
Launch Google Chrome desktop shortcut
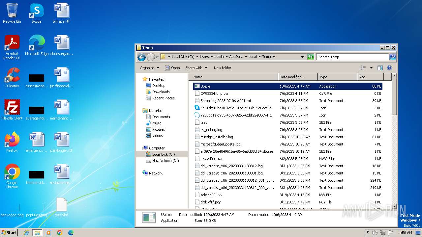pos(12,176)
